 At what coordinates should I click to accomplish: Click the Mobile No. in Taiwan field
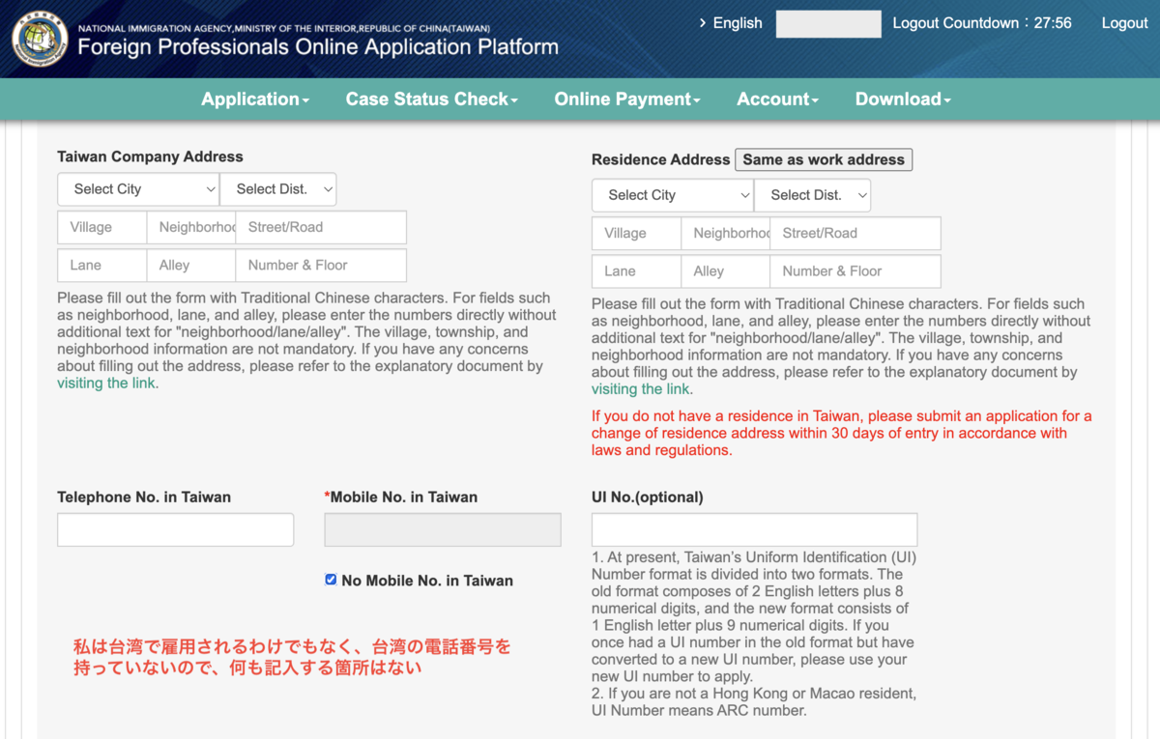tap(443, 530)
